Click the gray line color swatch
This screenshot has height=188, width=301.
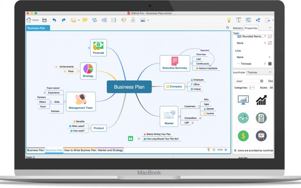coord(270,64)
